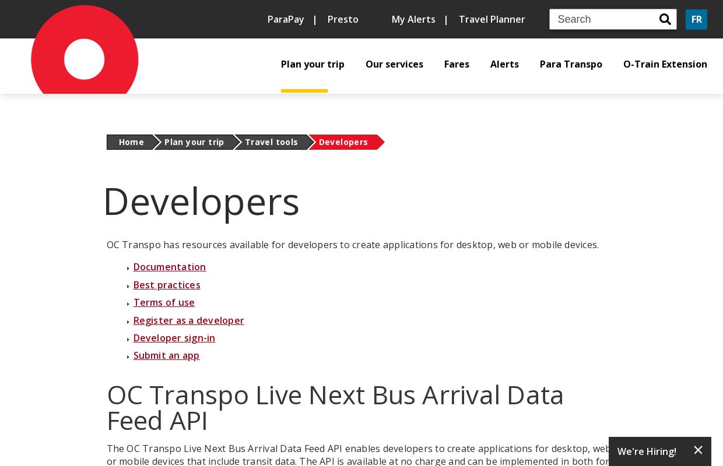
Task: Click the Developers page heading
Action: click(201, 202)
